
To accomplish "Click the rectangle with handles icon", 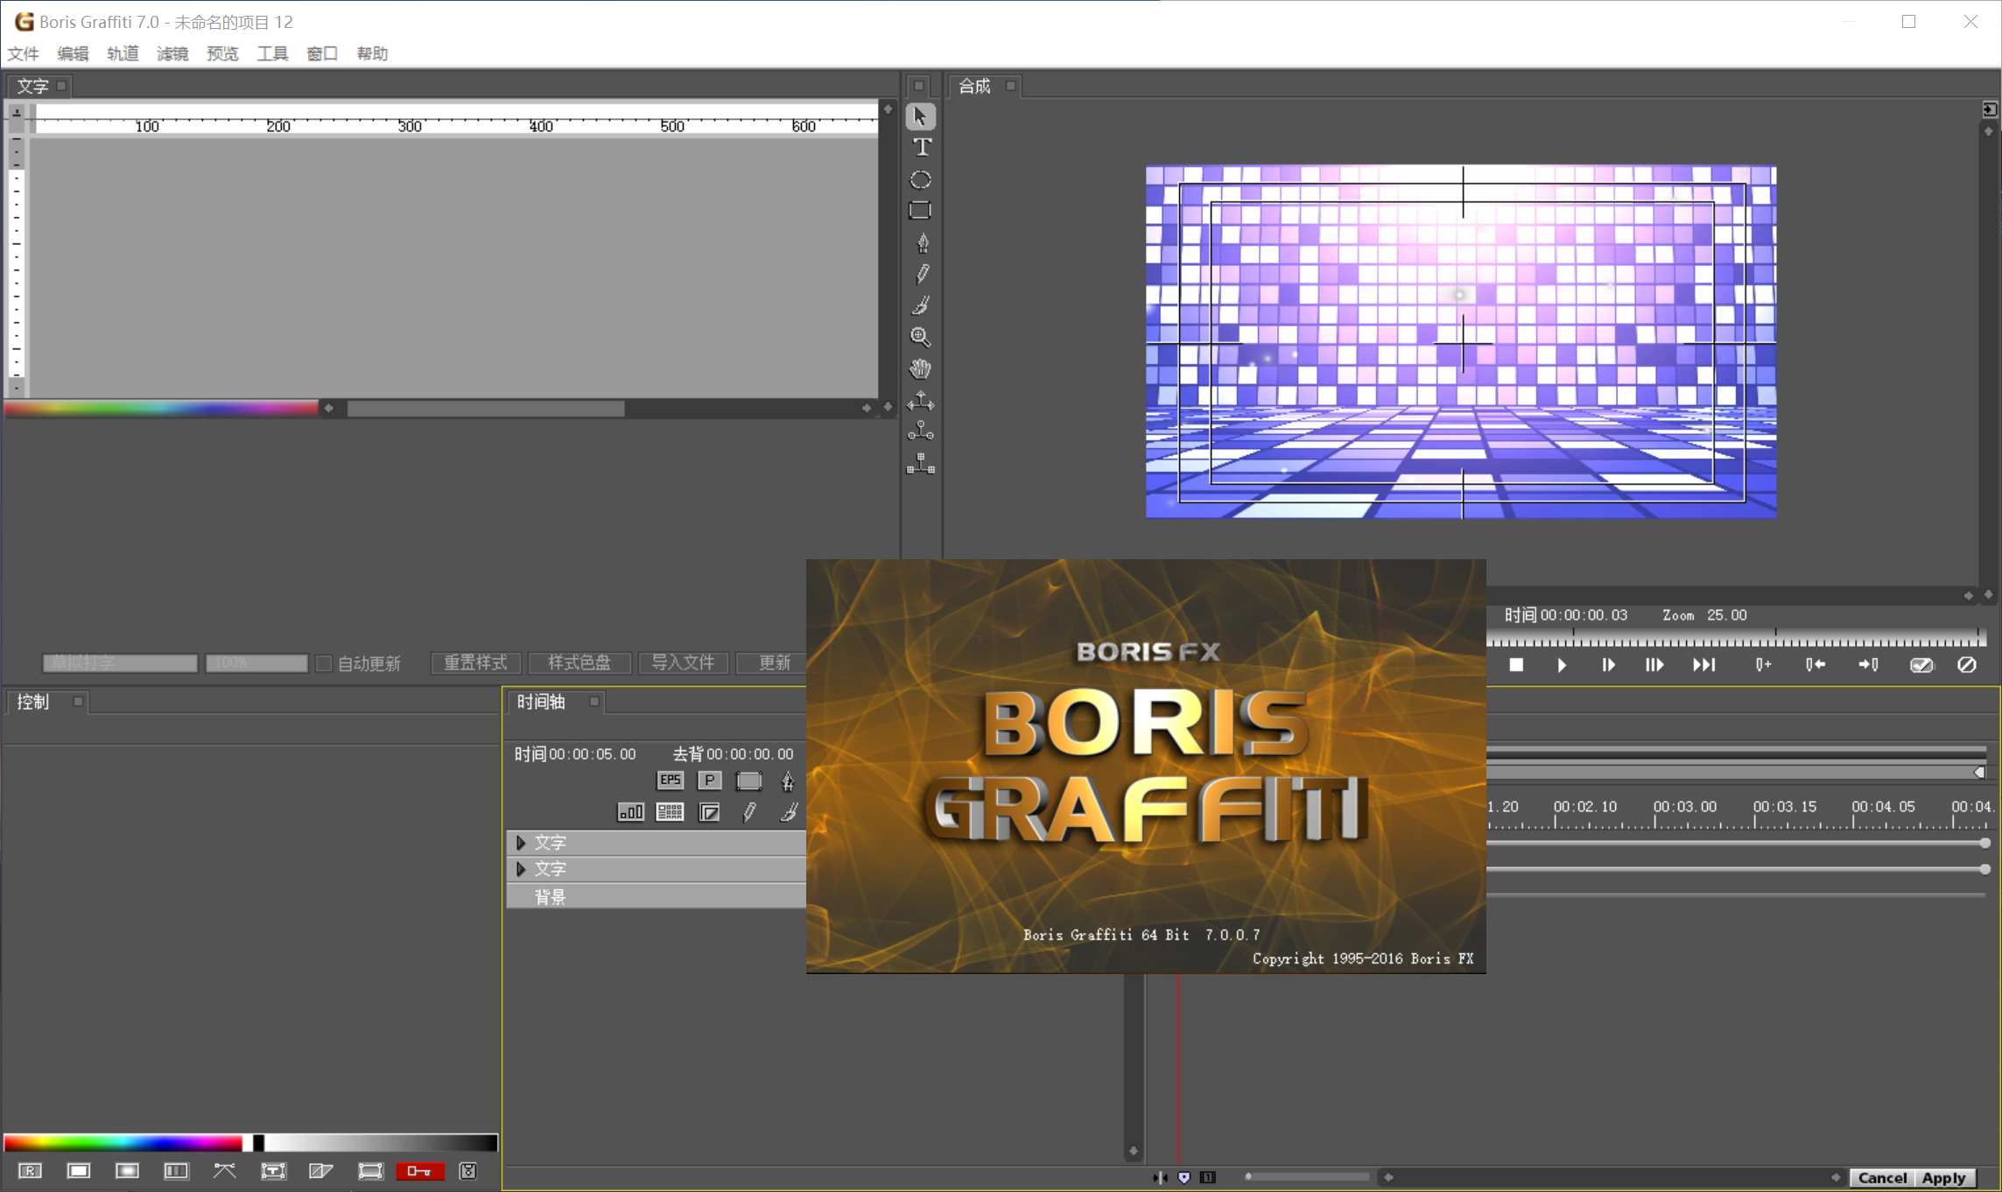I will 370,1171.
